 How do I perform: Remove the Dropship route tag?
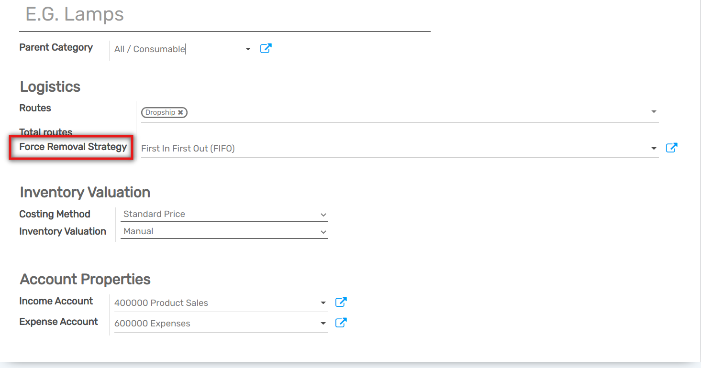[x=180, y=112]
